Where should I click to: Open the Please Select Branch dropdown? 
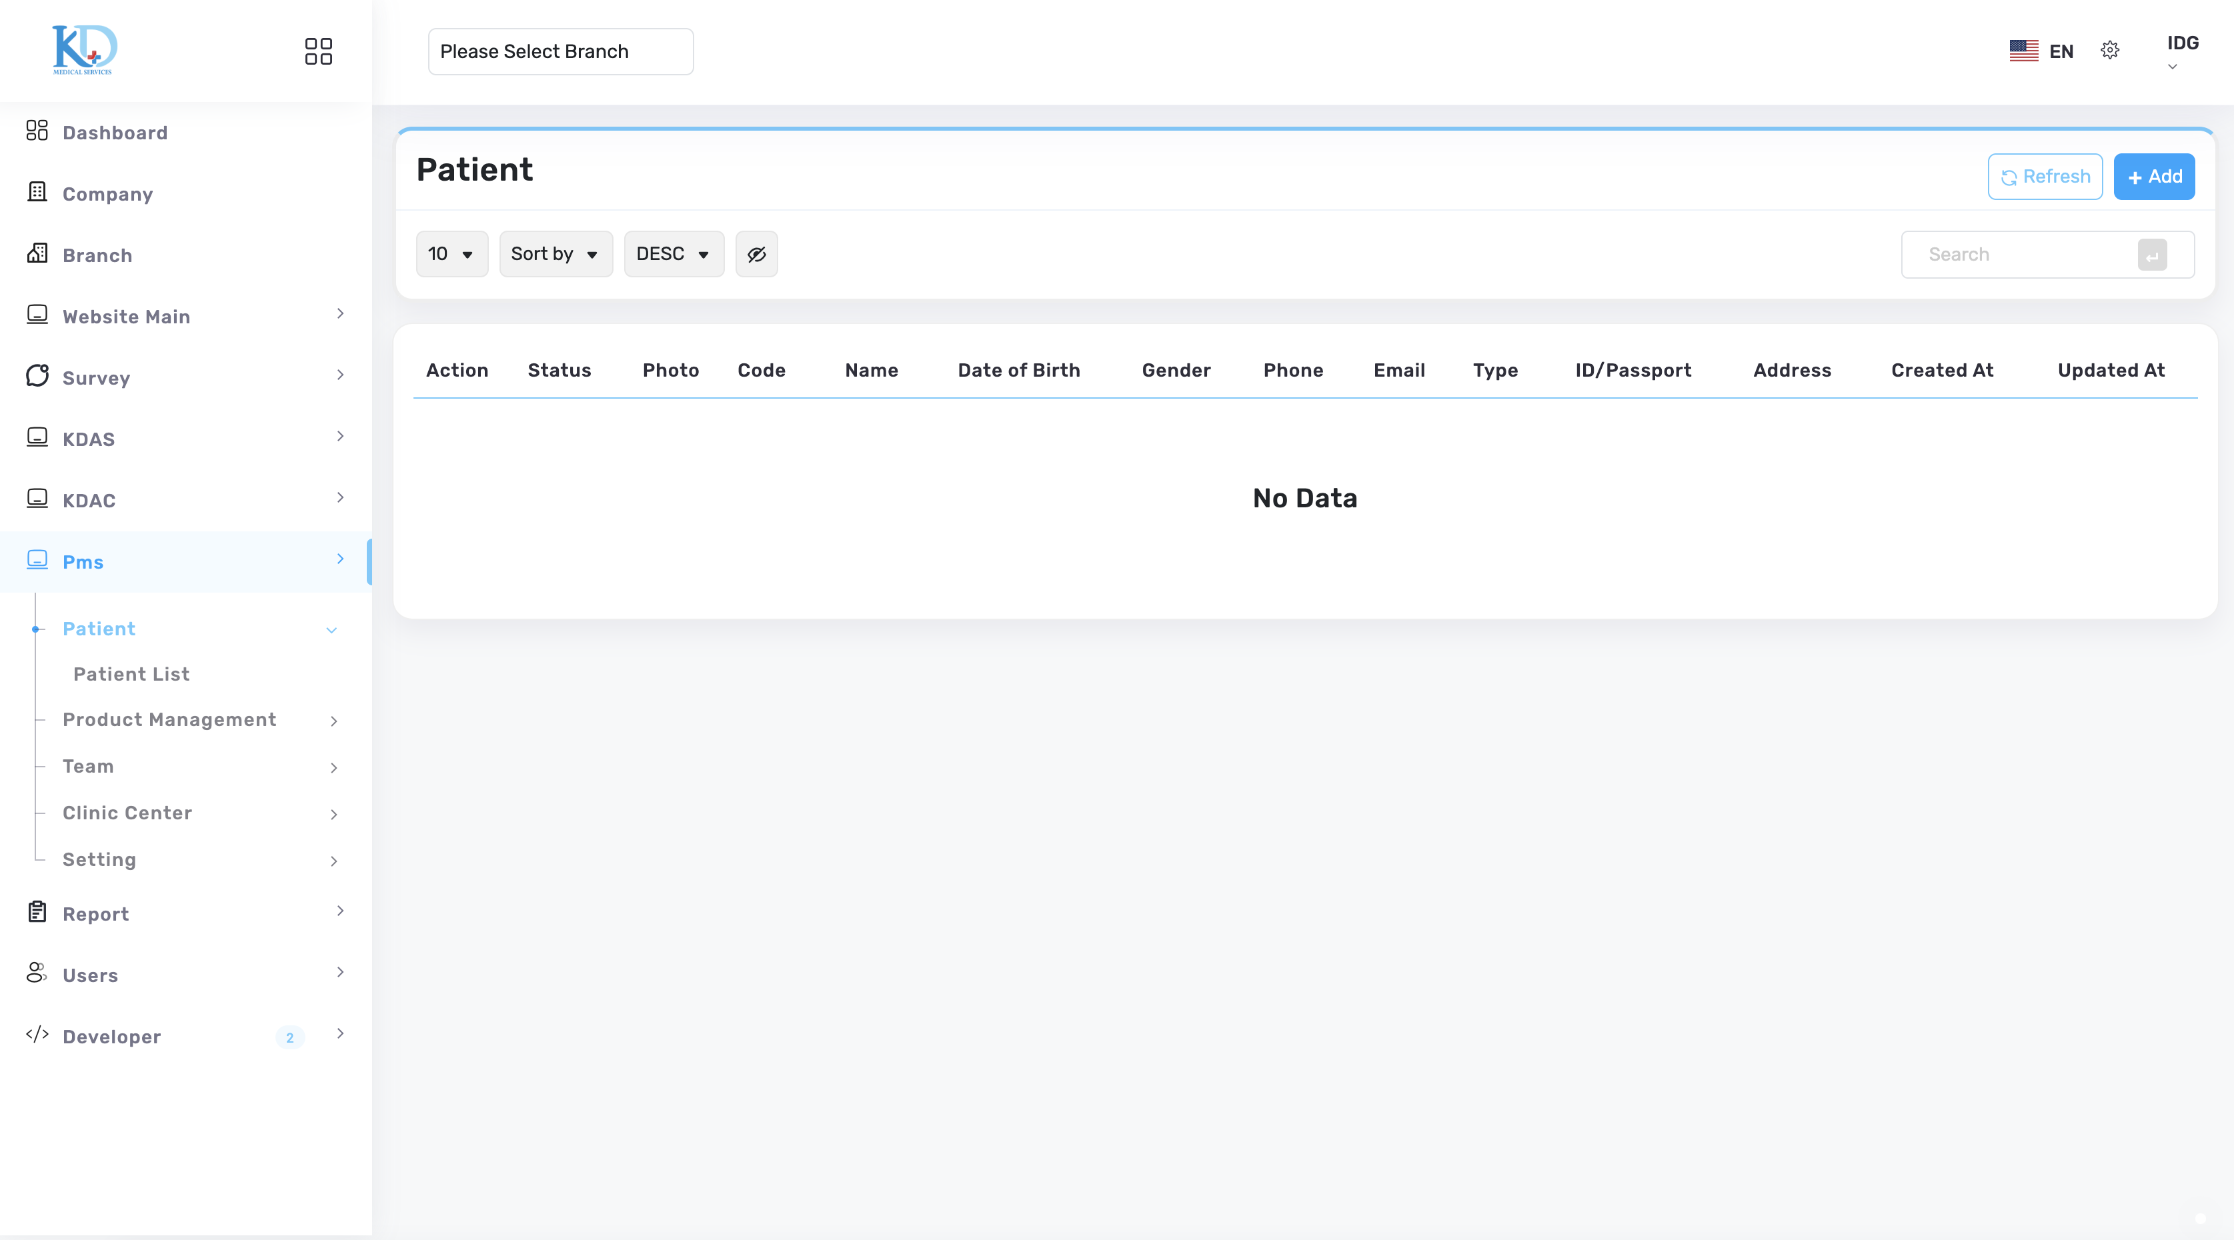click(x=560, y=51)
